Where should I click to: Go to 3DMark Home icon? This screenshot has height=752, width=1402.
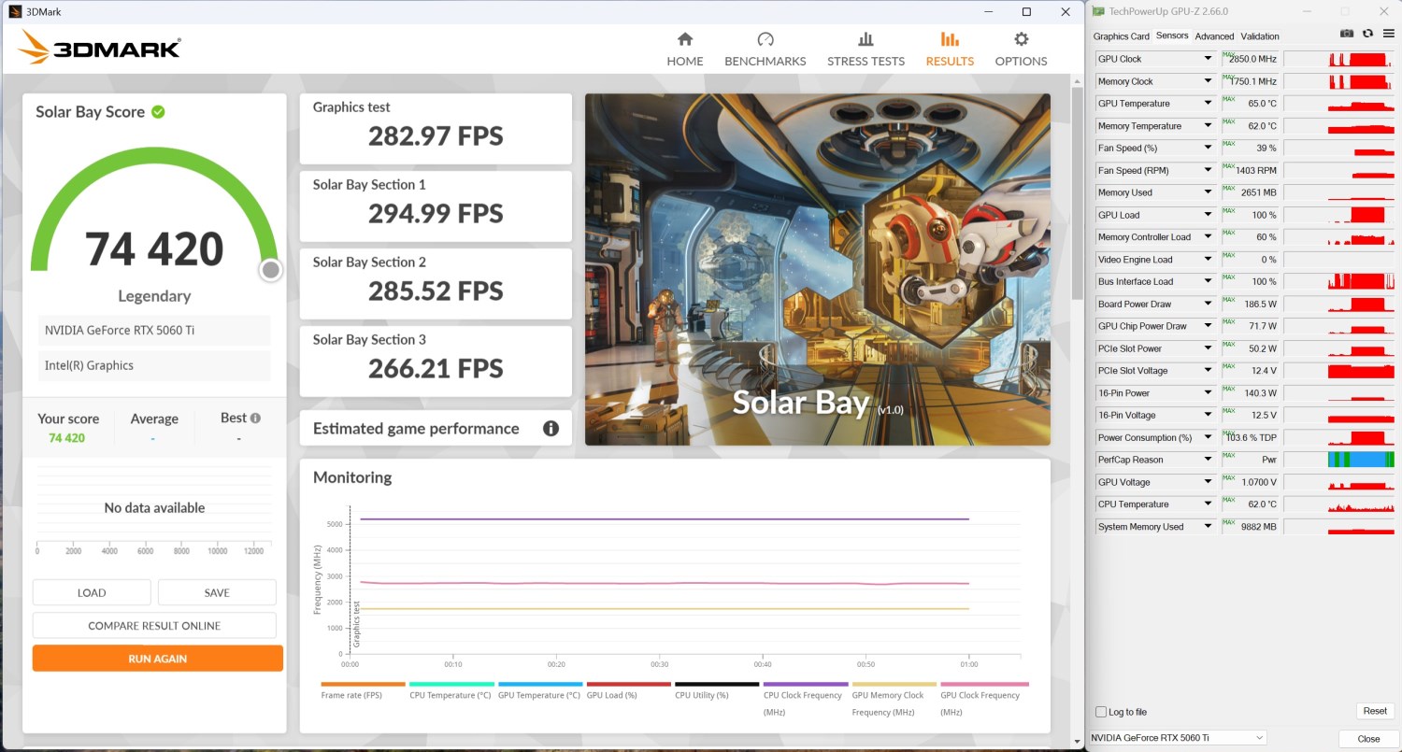(684, 39)
